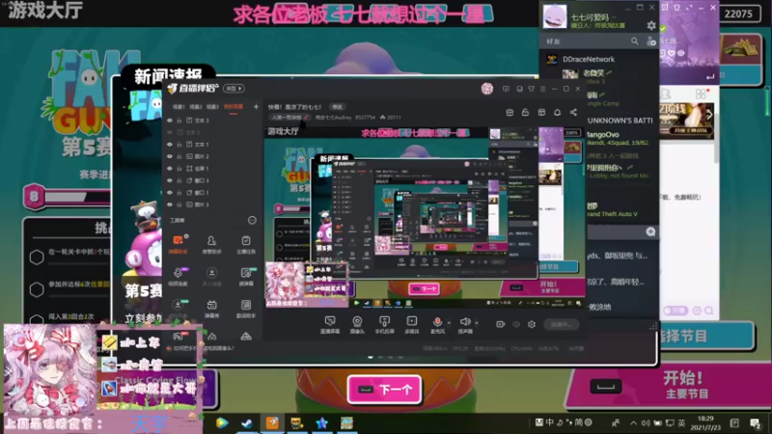This screenshot has height=434, width=772.
Task: Hide the 全屏 1 layer
Action: pos(170,168)
